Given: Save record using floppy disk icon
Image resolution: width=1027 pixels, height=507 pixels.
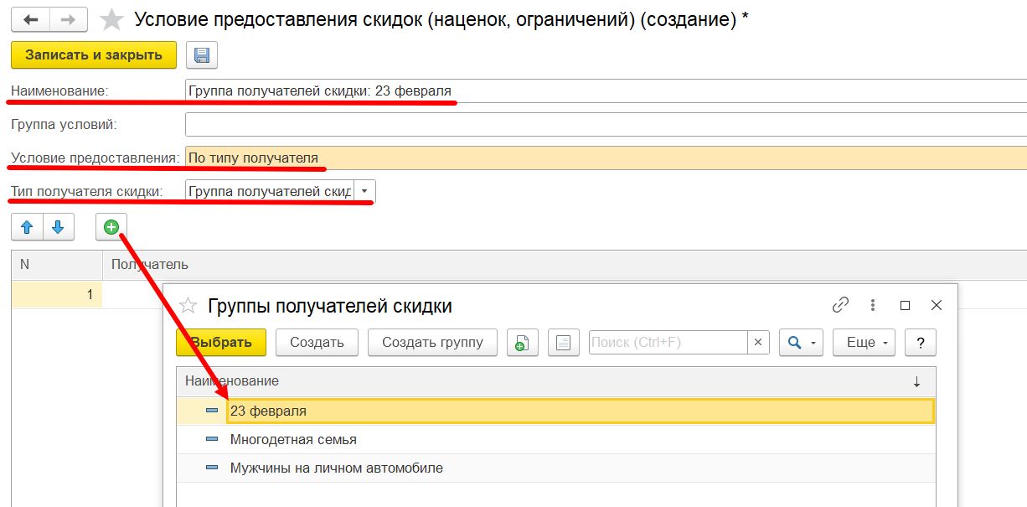Looking at the screenshot, I should pos(201,55).
